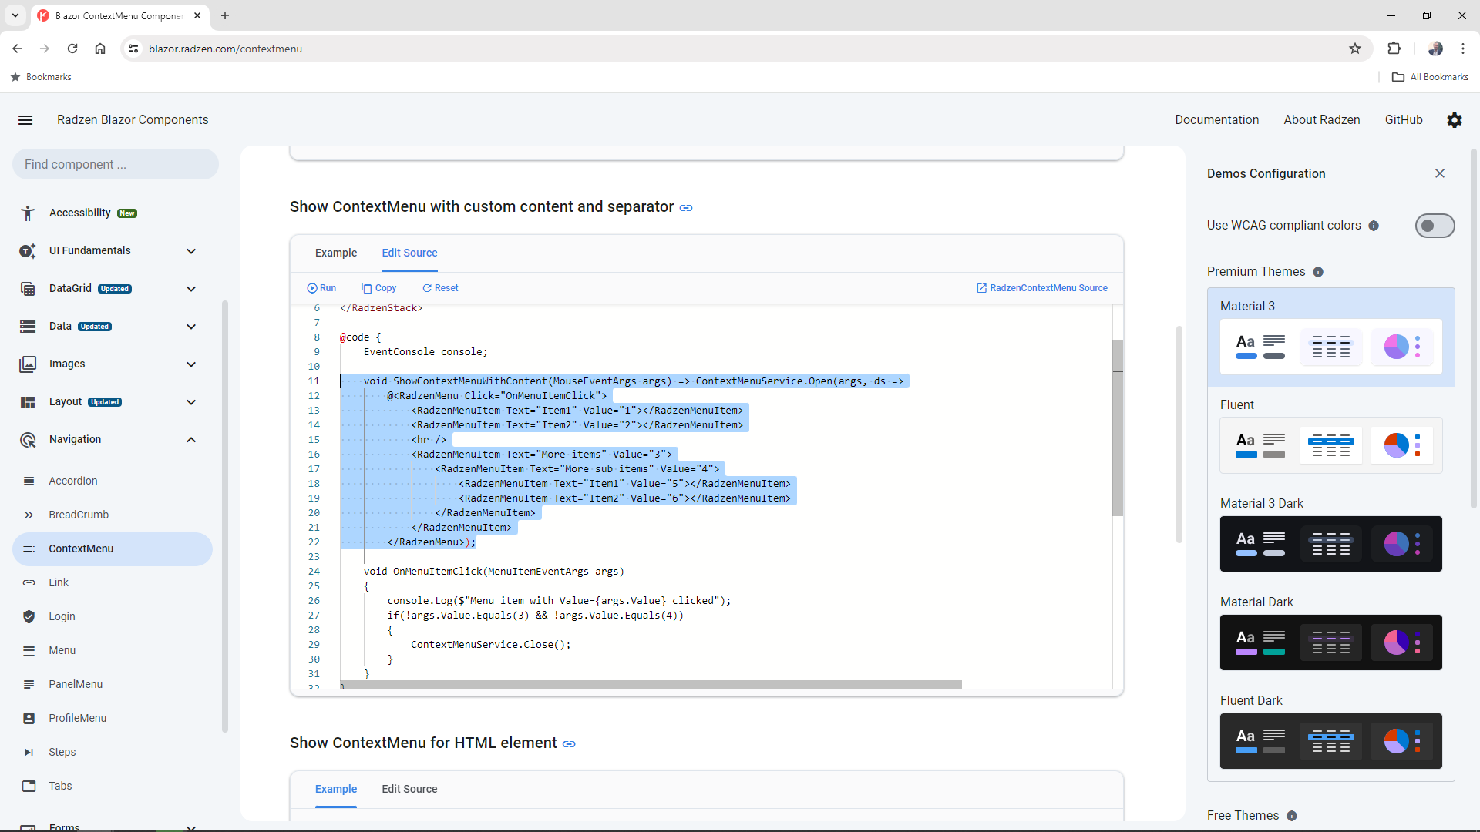Open Documentation in the header
Image resolution: width=1480 pixels, height=832 pixels.
click(1216, 120)
